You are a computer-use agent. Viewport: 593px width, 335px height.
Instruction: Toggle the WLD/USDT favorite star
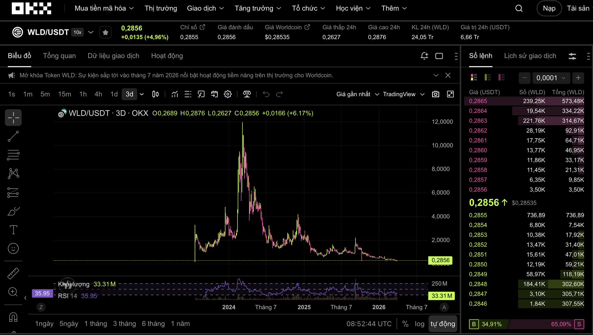(105, 32)
